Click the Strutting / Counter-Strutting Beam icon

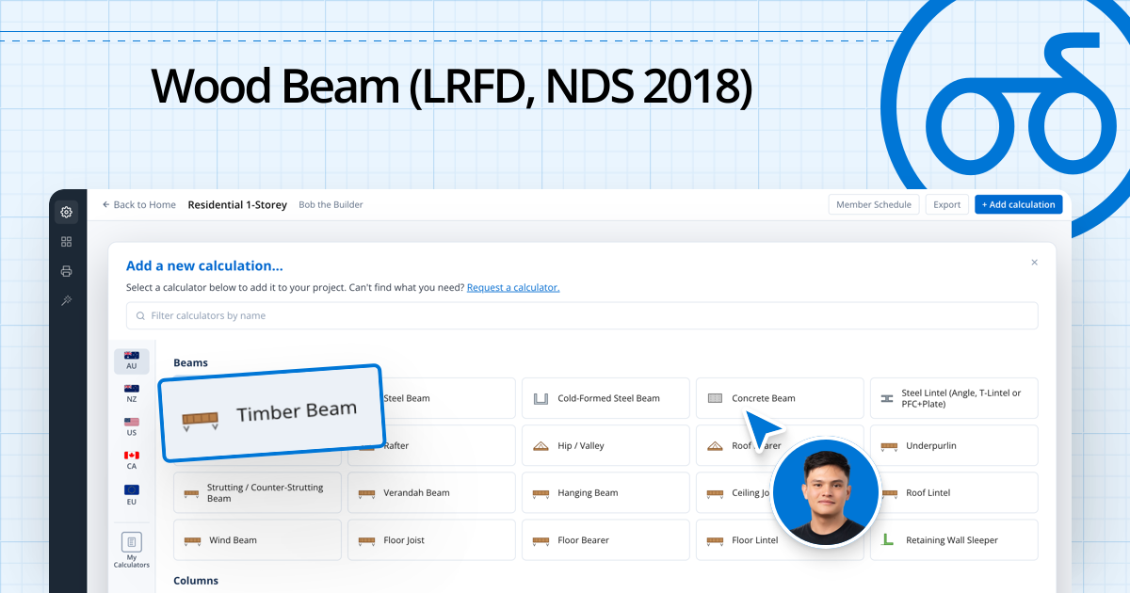pos(192,493)
